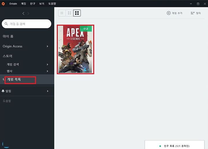The width and height of the screenshot is (208, 149).
Task: Open 마이 홈 in sidebar
Action: click(x=8, y=36)
